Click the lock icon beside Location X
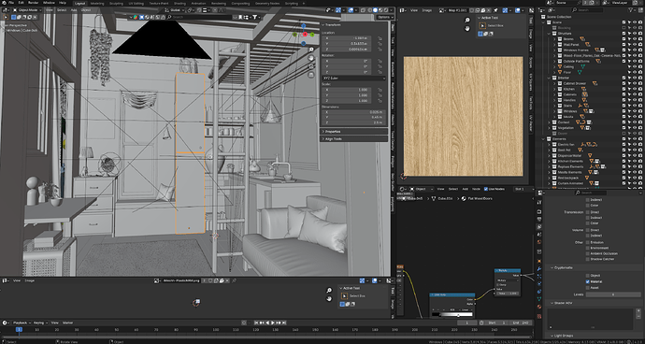645x344 pixels. click(x=380, y=37)
